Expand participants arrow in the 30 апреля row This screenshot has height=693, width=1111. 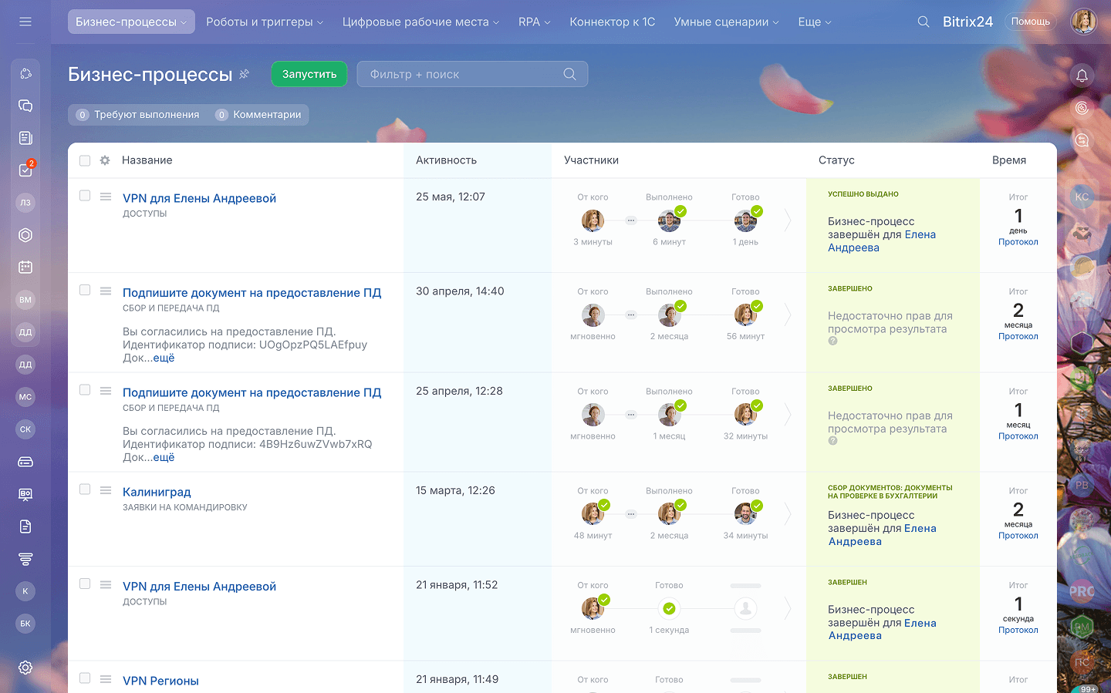pos(788,315)
